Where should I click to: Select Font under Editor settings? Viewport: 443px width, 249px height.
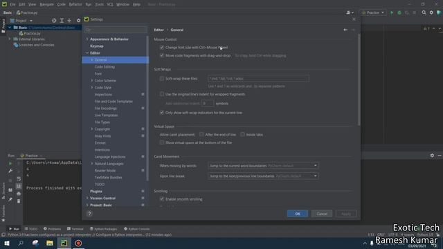(98, 74)
